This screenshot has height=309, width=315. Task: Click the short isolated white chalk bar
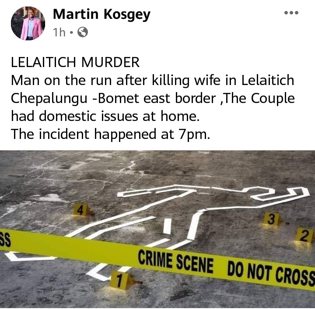tap(167, 227)
